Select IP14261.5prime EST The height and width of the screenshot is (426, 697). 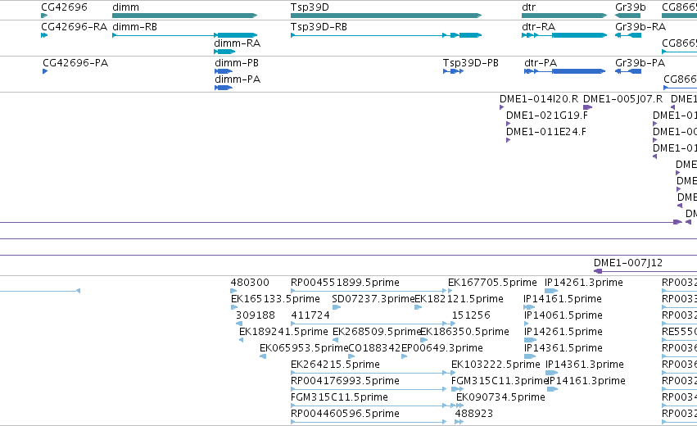coord(530,340)
